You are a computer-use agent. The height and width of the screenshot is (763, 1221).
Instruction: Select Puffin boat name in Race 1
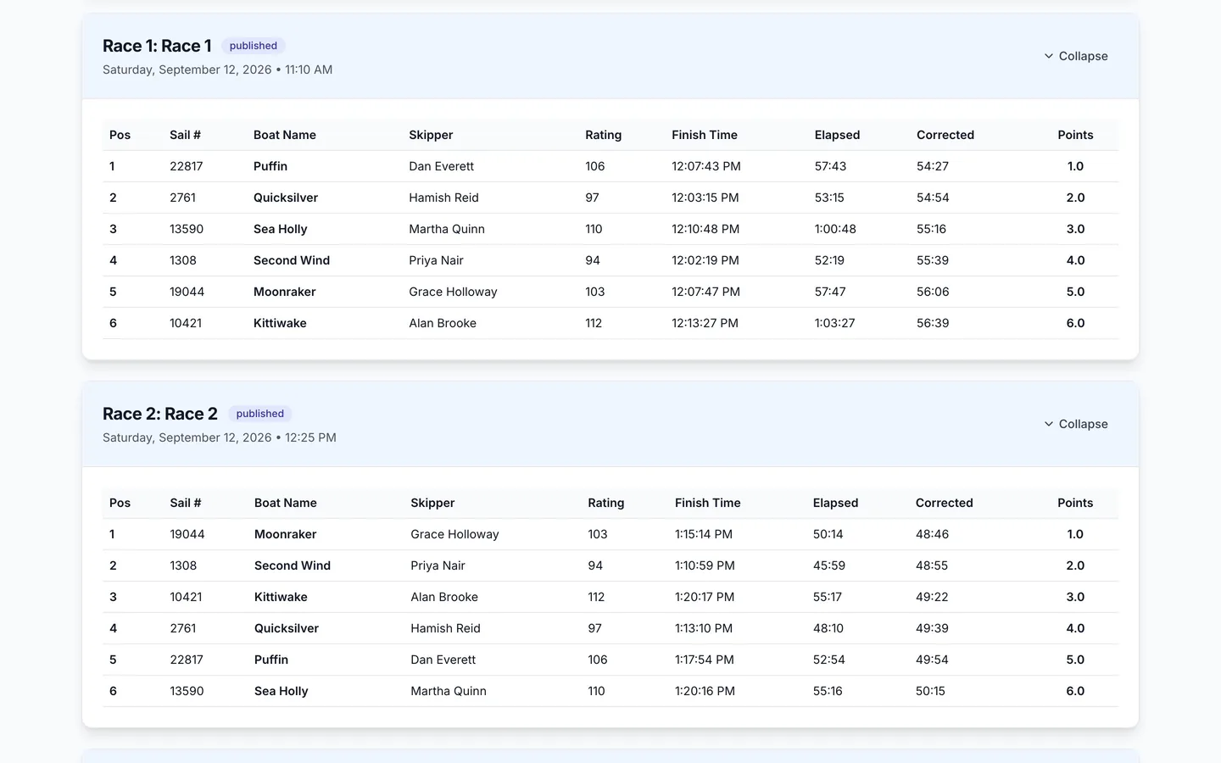pyautogui.click(x=270, y=166)
